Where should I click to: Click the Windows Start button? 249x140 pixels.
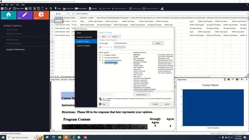3,137
